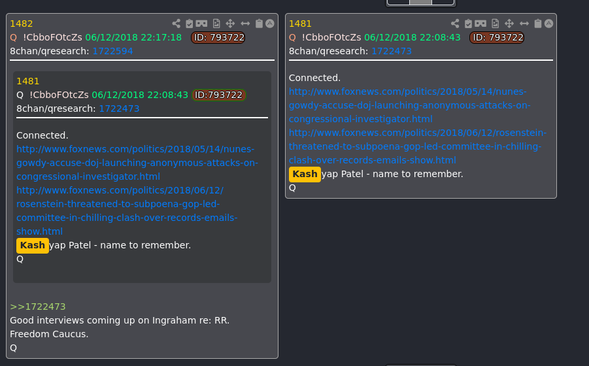Click ID: 793722 badge on right post 1481 header
Image resolution: width=589 pixels, height=366 pixels.
point(497,37)
